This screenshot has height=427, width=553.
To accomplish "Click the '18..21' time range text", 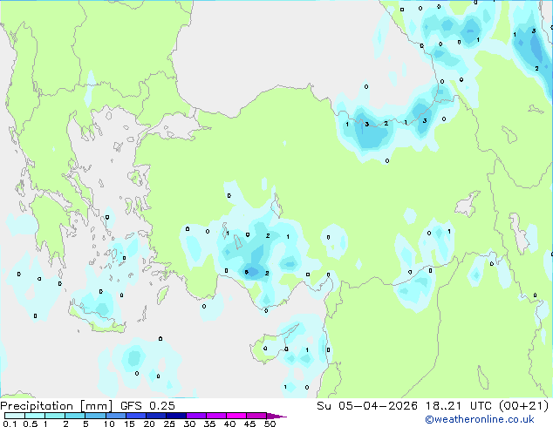I will coord(443,406).
